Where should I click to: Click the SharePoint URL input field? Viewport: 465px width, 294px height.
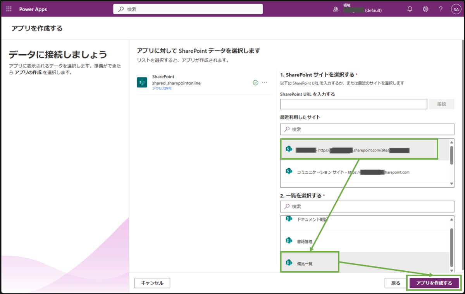click(x=353, y=104)
